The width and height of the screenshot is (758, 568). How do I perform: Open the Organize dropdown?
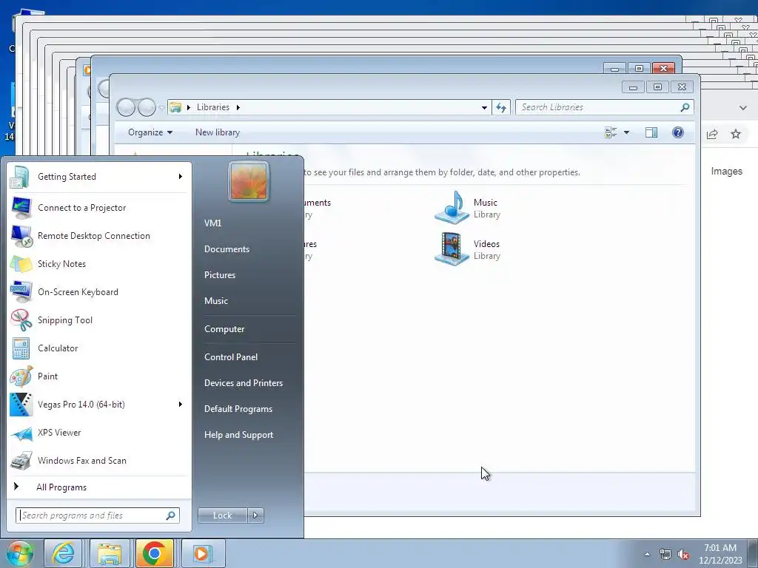point(150,132)
